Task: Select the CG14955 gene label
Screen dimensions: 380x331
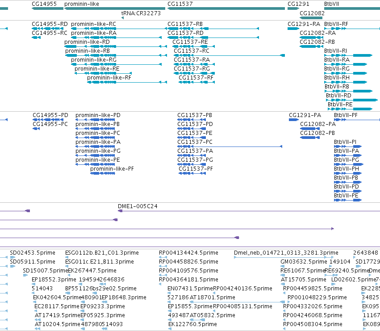Action: 44,4
